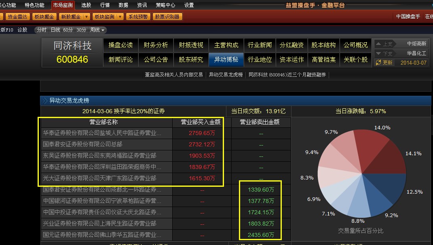
Task: Open the 数据 menu
Action: coord(123,5)
